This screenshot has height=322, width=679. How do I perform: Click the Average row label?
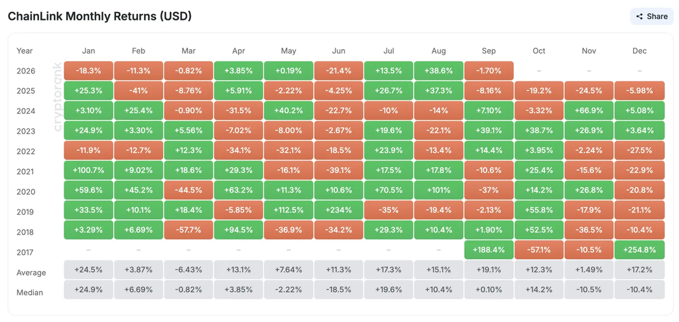click(x=31, y=273)
